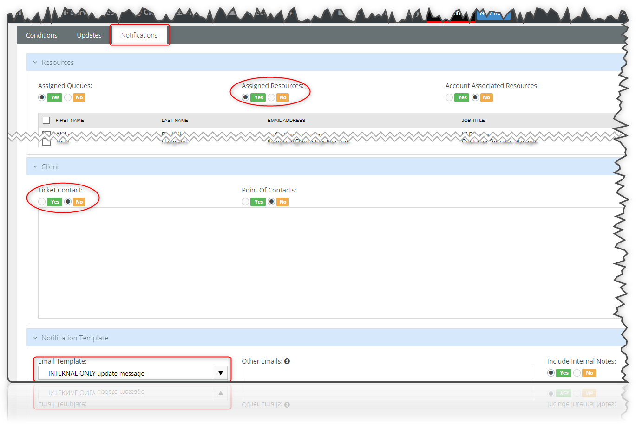The width and height of the screenshot is (636, 428).
Task: Switch to the Conditions tab
Action: (41, 35)
